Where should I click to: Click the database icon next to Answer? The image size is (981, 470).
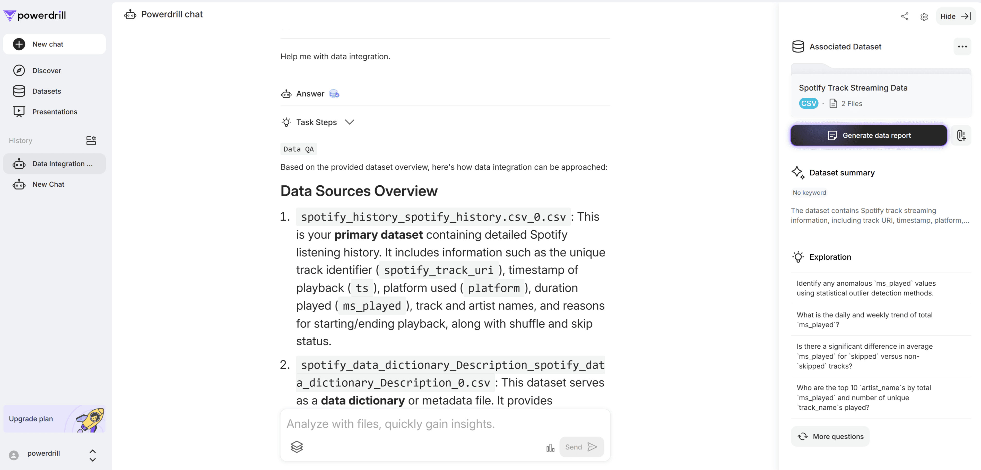[334, 94]
